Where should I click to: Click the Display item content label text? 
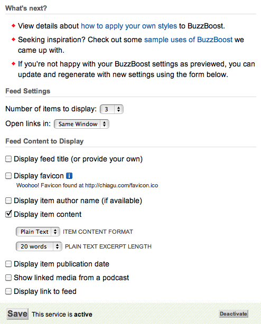pyautogui.click(x=48, y=214)
